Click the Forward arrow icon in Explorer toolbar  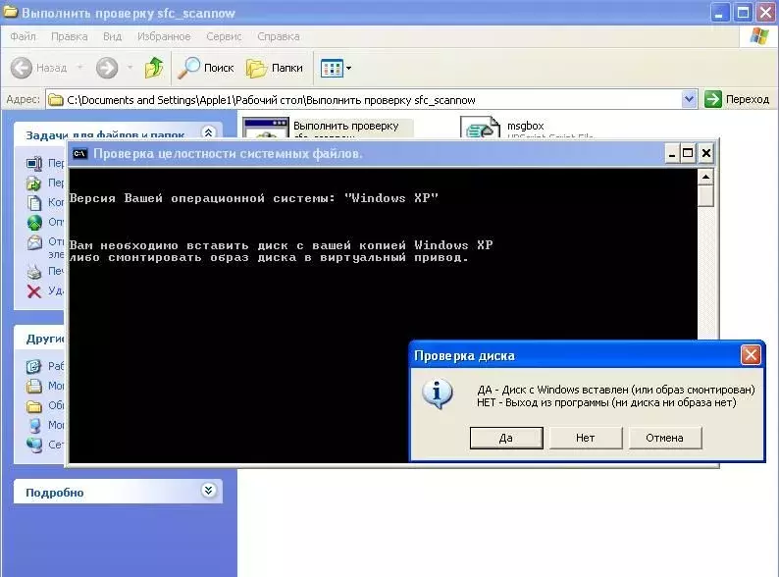[107, 68]
